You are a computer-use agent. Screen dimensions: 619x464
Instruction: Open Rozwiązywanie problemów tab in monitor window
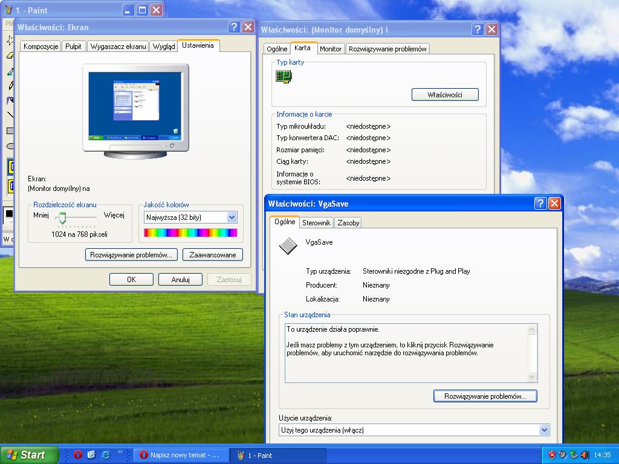point(387,49)
